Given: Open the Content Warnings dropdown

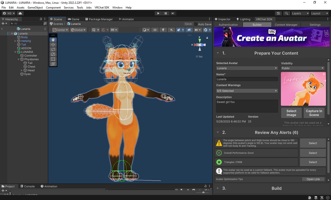Looking at the screenshot, I should [247, 91].
